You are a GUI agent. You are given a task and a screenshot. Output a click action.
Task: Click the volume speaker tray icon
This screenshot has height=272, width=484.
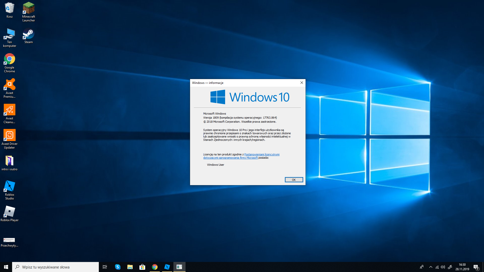point(443,267)
